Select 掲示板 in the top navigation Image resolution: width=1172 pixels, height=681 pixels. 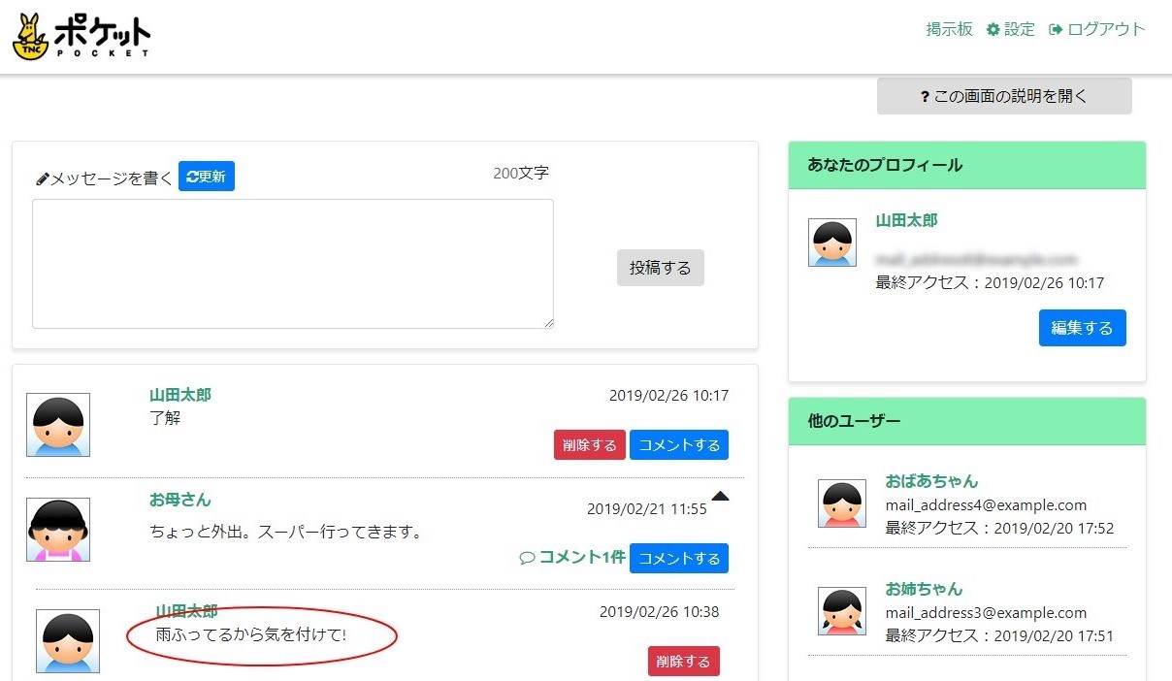pos(948,29)
